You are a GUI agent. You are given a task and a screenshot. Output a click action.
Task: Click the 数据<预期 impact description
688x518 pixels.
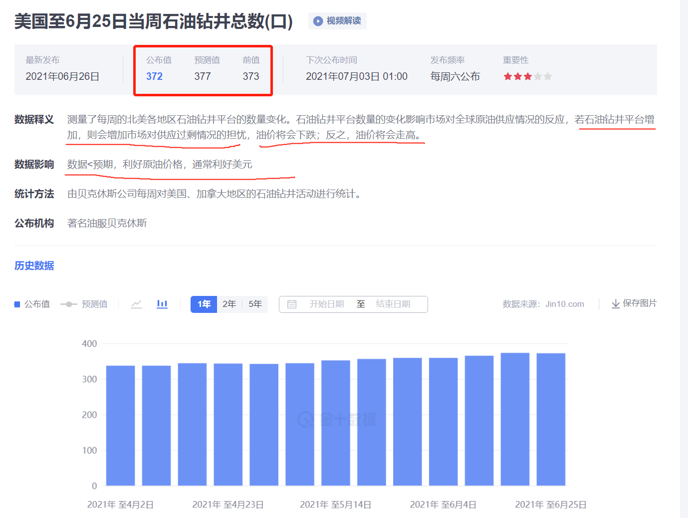160,164
